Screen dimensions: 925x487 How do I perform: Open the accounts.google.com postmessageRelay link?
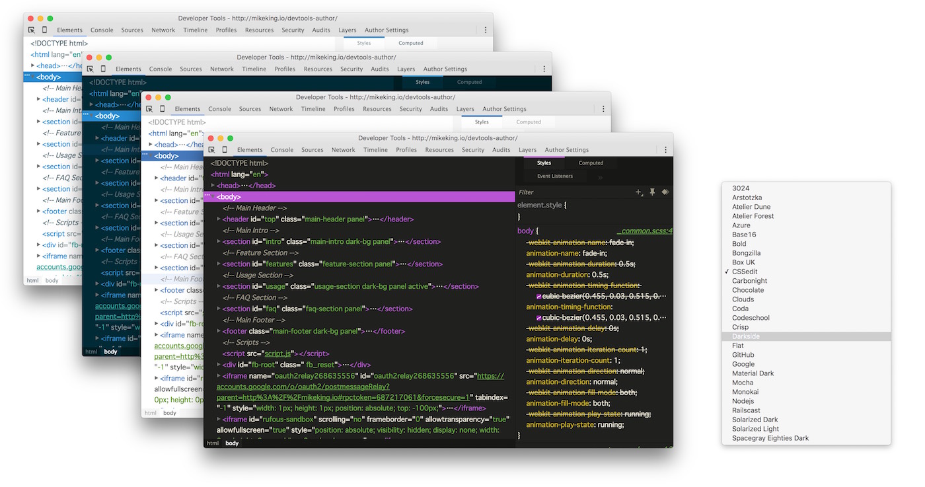point(360,387)
